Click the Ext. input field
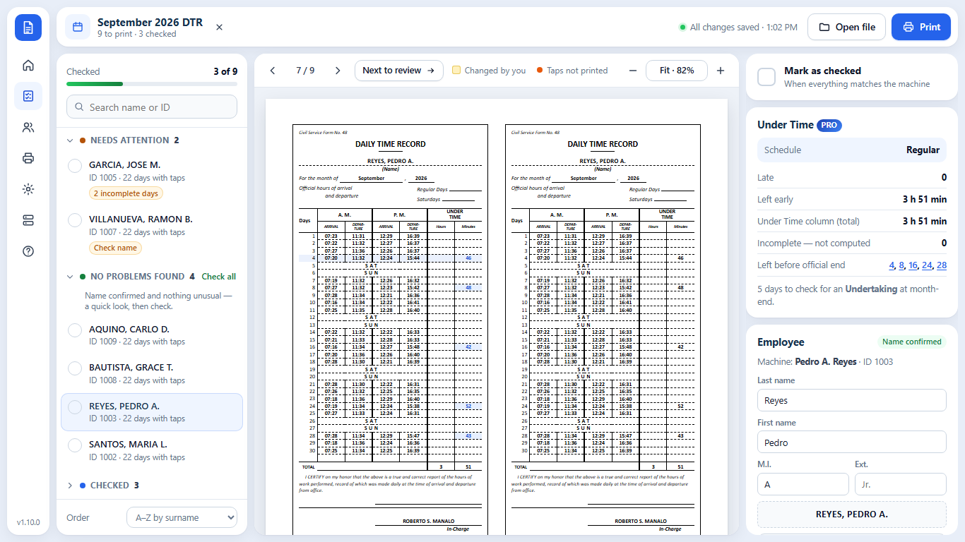Viewport: 965px width, 542px height. tap(901, 484)
